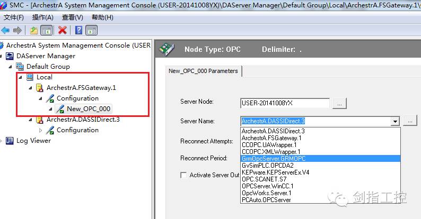
Task: Collapse the Default Group tree node
Action: click(10, 67)
